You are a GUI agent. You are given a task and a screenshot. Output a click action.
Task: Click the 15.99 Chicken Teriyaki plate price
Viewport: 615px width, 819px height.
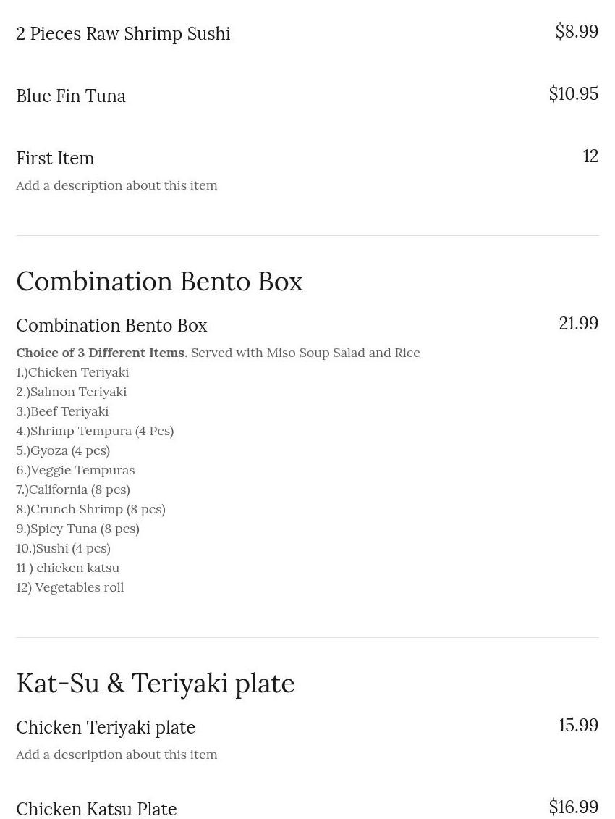coord(578,726)
